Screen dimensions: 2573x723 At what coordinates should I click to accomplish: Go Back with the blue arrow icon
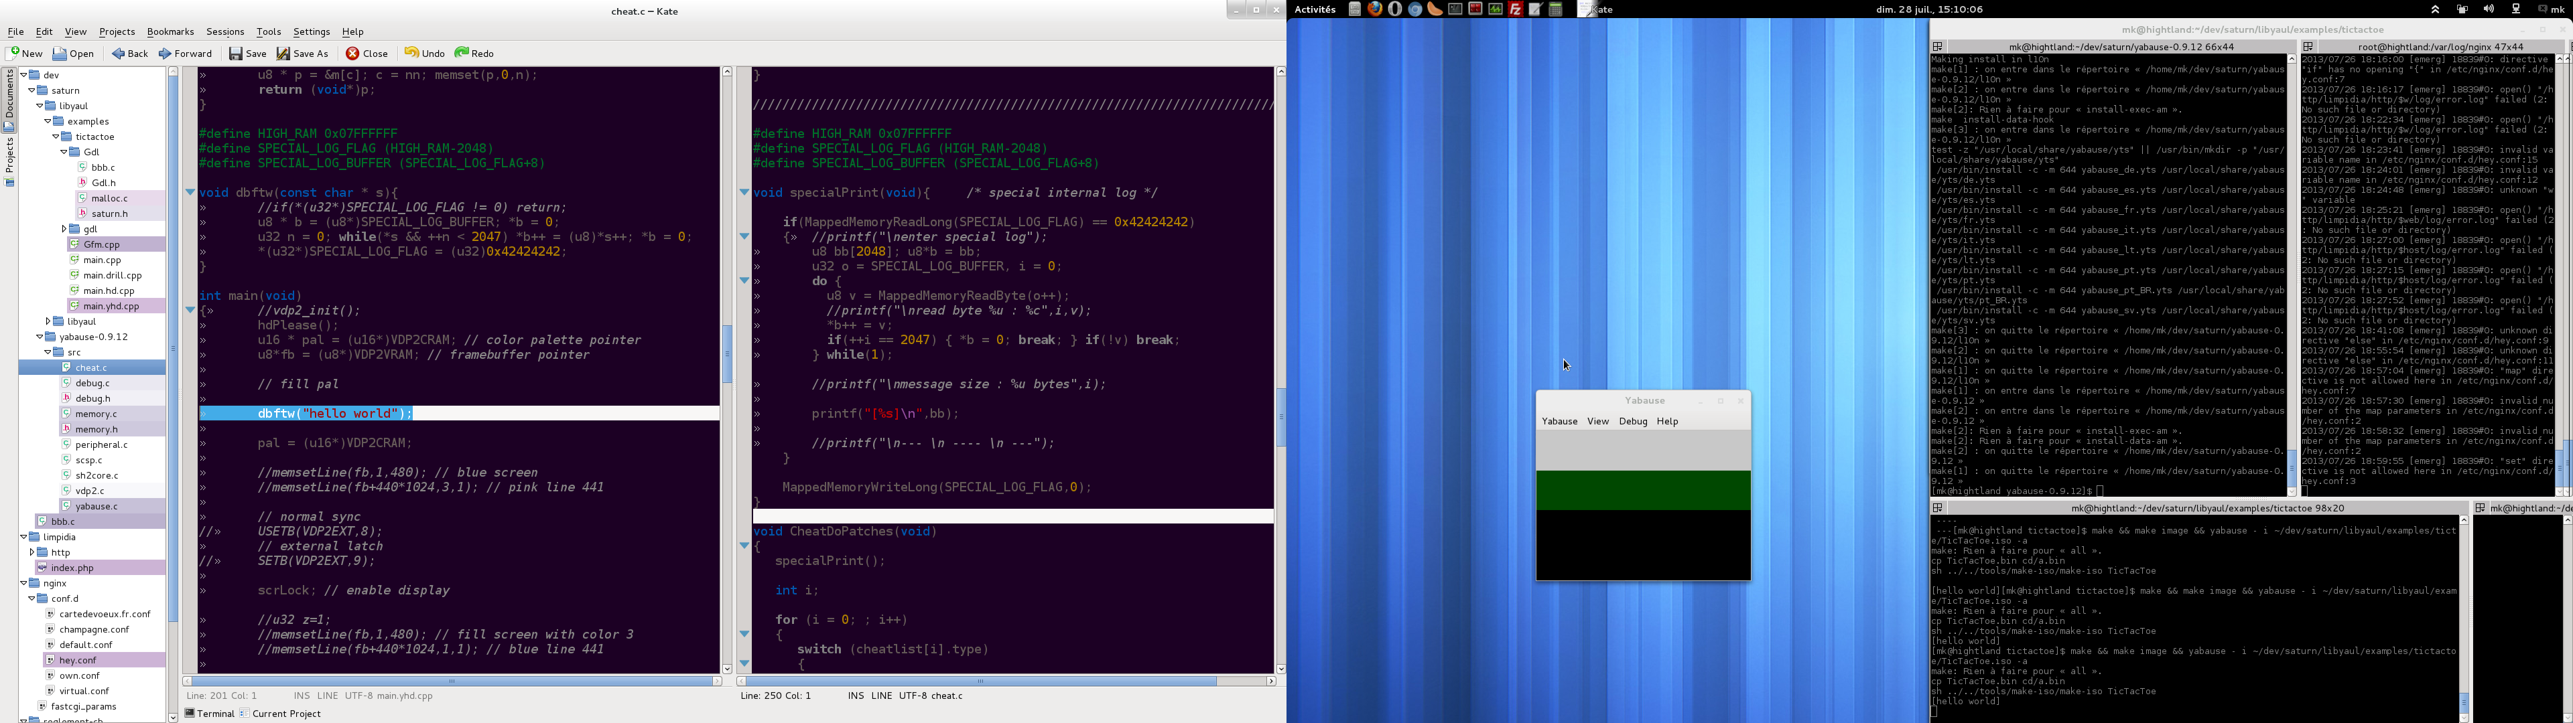pyautogui.click(x=118, y=53)
